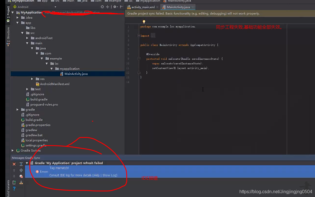Click the Help link in error message

point(96,175)
